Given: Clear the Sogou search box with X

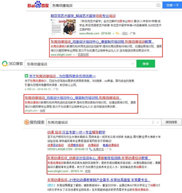Looking at the screenshot, I should coord(158,122).
